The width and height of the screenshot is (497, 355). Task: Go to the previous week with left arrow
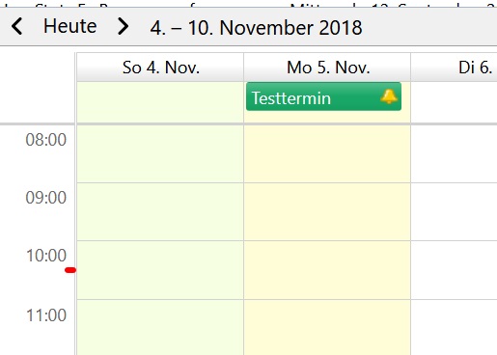[17, 26]
